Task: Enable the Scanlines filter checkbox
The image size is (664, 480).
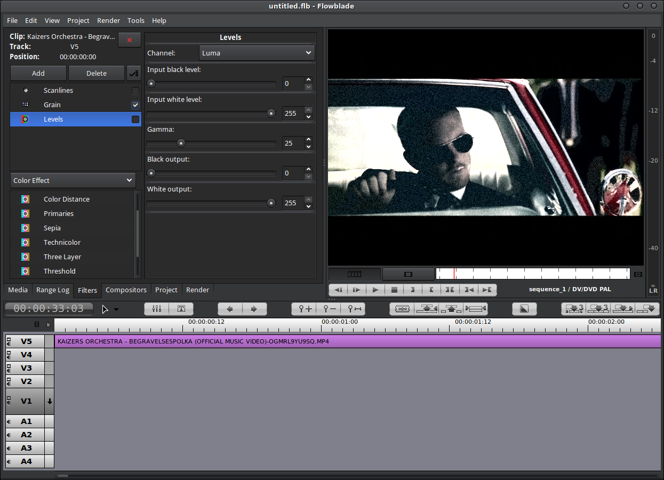Action: [x=135, y=91]
